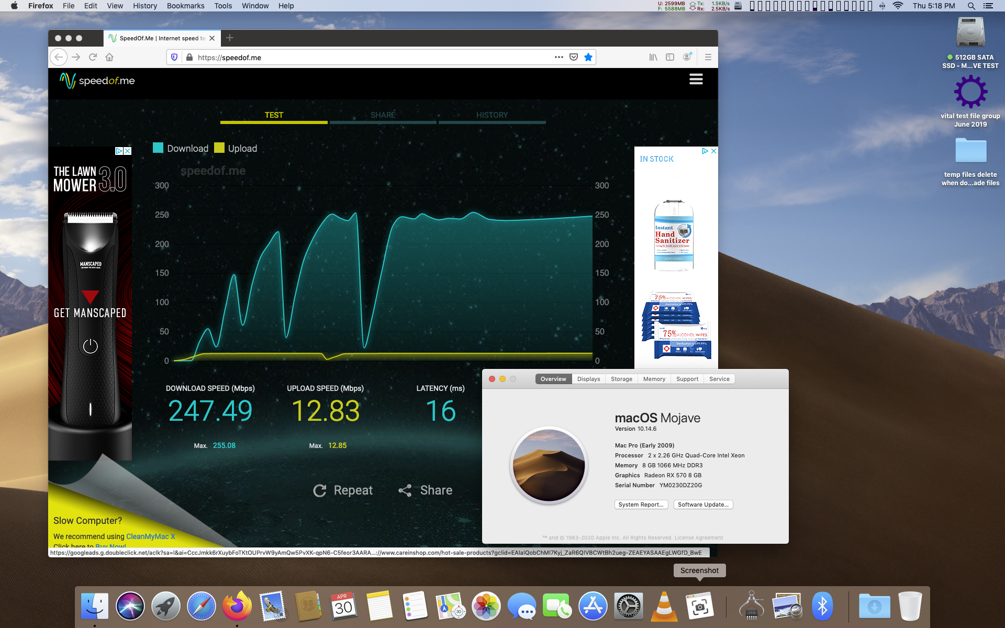This screenshot has height=628, width=1005.
Task: Toggle Firefox sidebar view icon
Action: click(x=670, y=57)
